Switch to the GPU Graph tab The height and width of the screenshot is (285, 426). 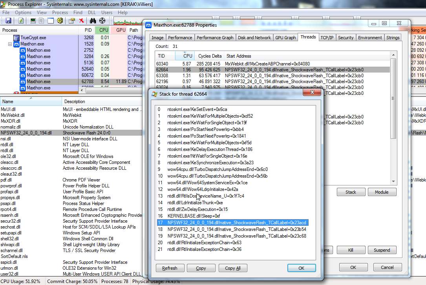click(x=285, y=38)
